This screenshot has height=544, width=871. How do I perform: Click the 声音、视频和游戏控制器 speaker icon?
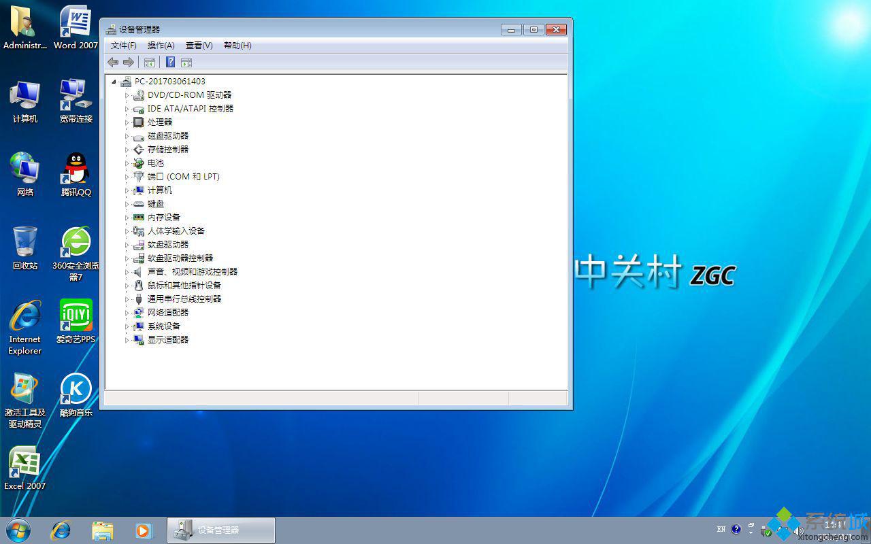coord(138,271)
